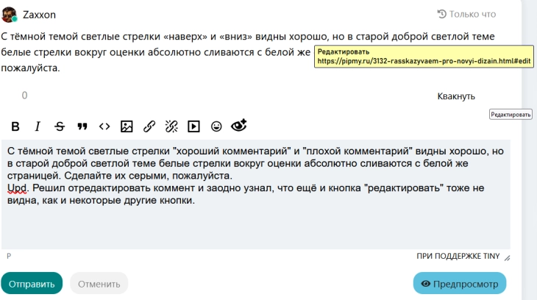Insert a hyperlink
This screenshot has height=300, width=537.
[x=149, y=126]
